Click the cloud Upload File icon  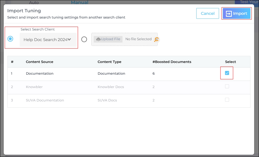98,39
